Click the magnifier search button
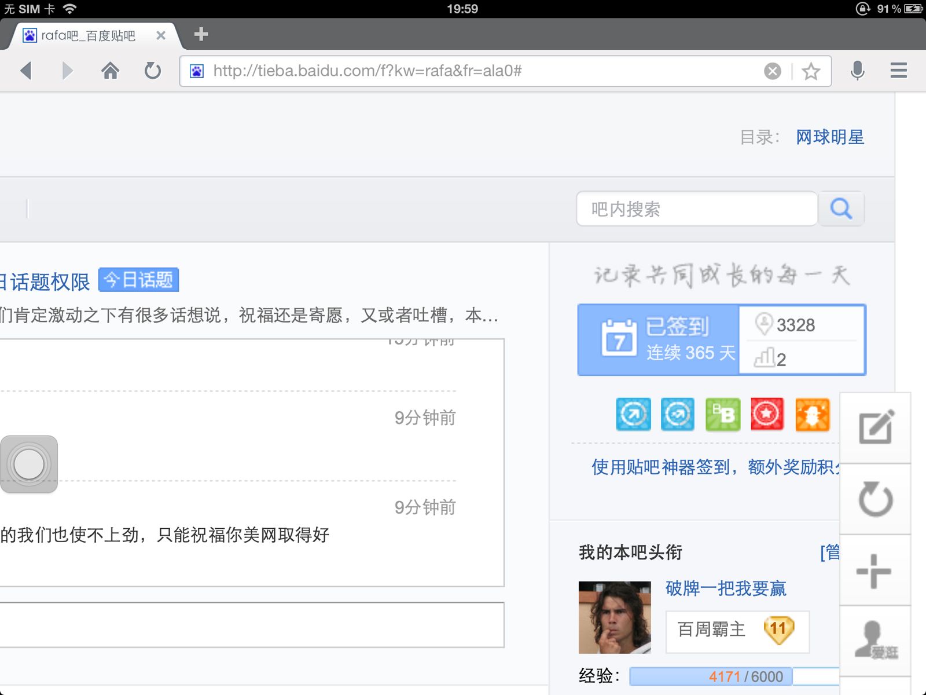This screenshot has width=926, height=695. pyautogui.click(x=841, y=209)
